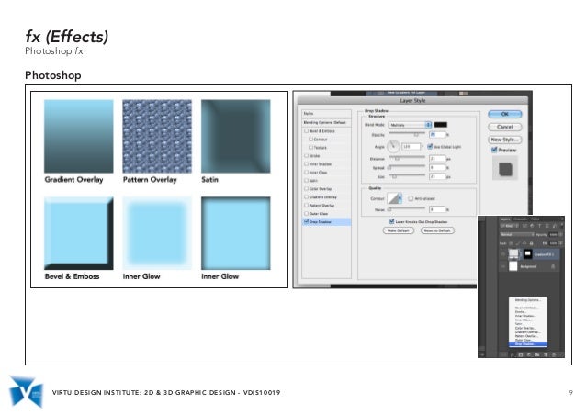The image size is (586, 415).
Task: Select the Gradient Fill 1 layer mask thumbnail
Action: point(528,254)
